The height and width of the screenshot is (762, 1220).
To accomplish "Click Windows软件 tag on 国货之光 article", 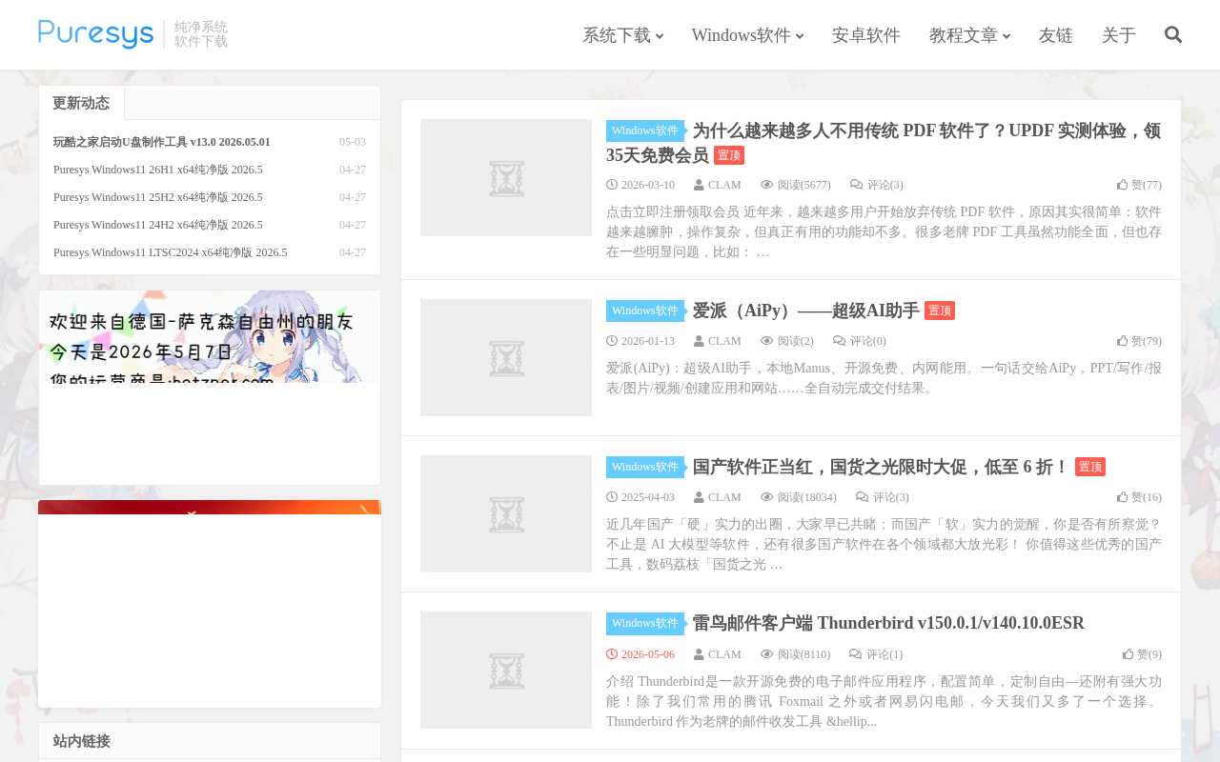I will 645,467.
